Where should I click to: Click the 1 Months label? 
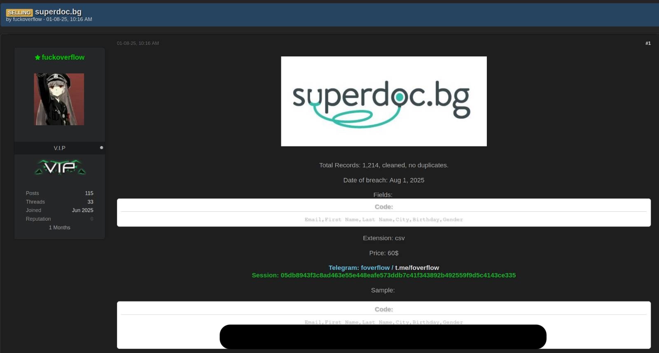[x=60, y=227]
